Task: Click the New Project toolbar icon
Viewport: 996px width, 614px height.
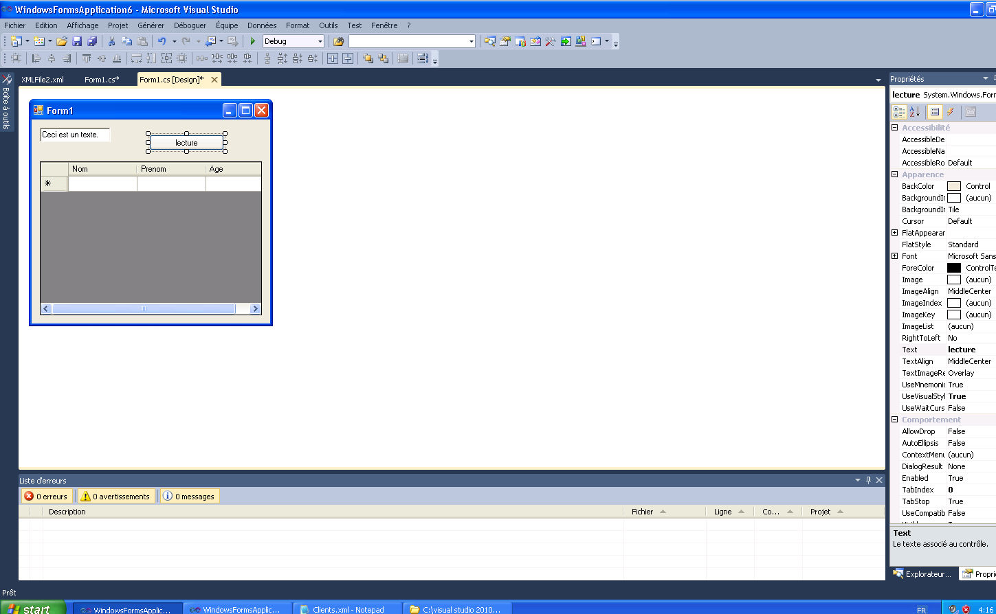Action: pos(16,41)
